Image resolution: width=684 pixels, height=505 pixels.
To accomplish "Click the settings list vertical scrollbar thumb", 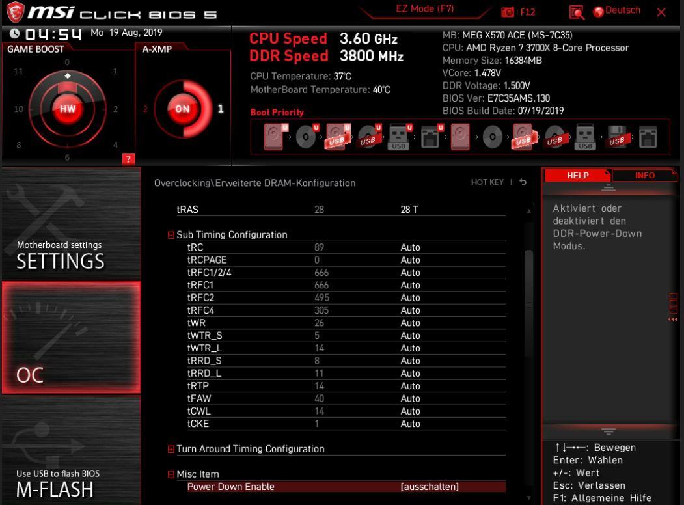I will point(528,303).
